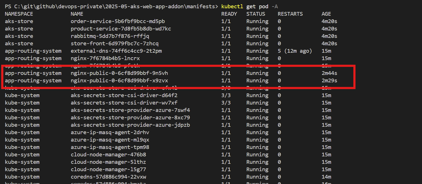Viewport: 422px width, 184px height.
Task: Click the restarts value "5 (12m ago)"
Action: [295, 51]
